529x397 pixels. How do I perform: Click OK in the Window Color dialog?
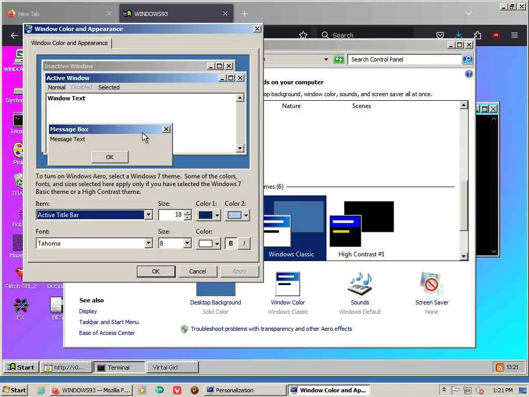point(156,271)
